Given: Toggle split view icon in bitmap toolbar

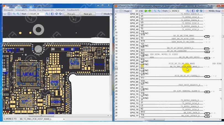Looking at the screenshot, I should (9, 14).
